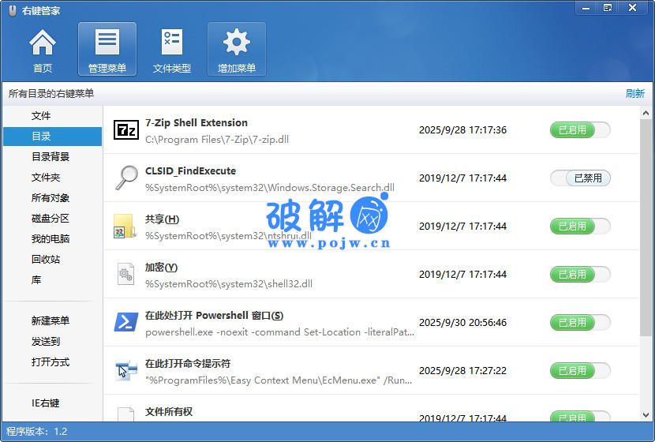The image size is (655, 442).
Task: Open the 首页 home toolbar button
Action: 43,49
